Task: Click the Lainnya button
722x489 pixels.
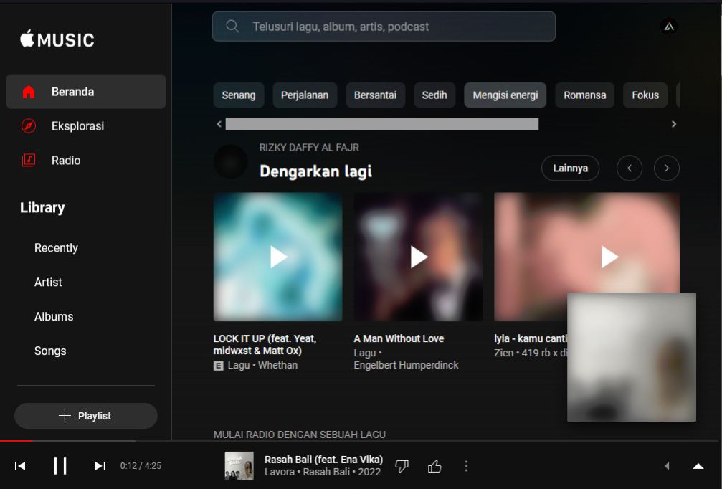Action: pyautogui.click(x=570, y=168)
